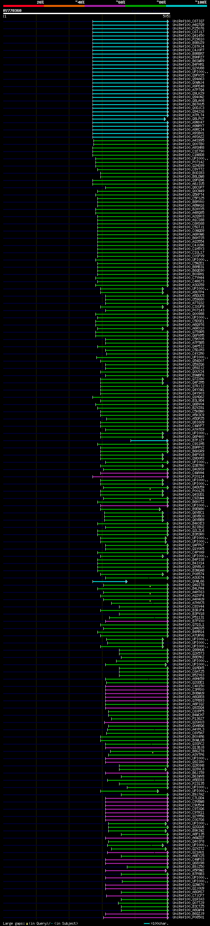Click the UniRef100_Q41450 label
210x926 pixels.
[188, 35]
